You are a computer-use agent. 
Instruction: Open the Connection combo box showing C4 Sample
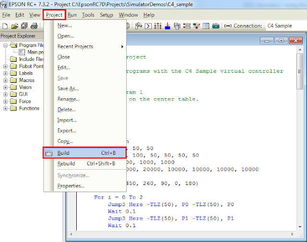pos(286,26)
